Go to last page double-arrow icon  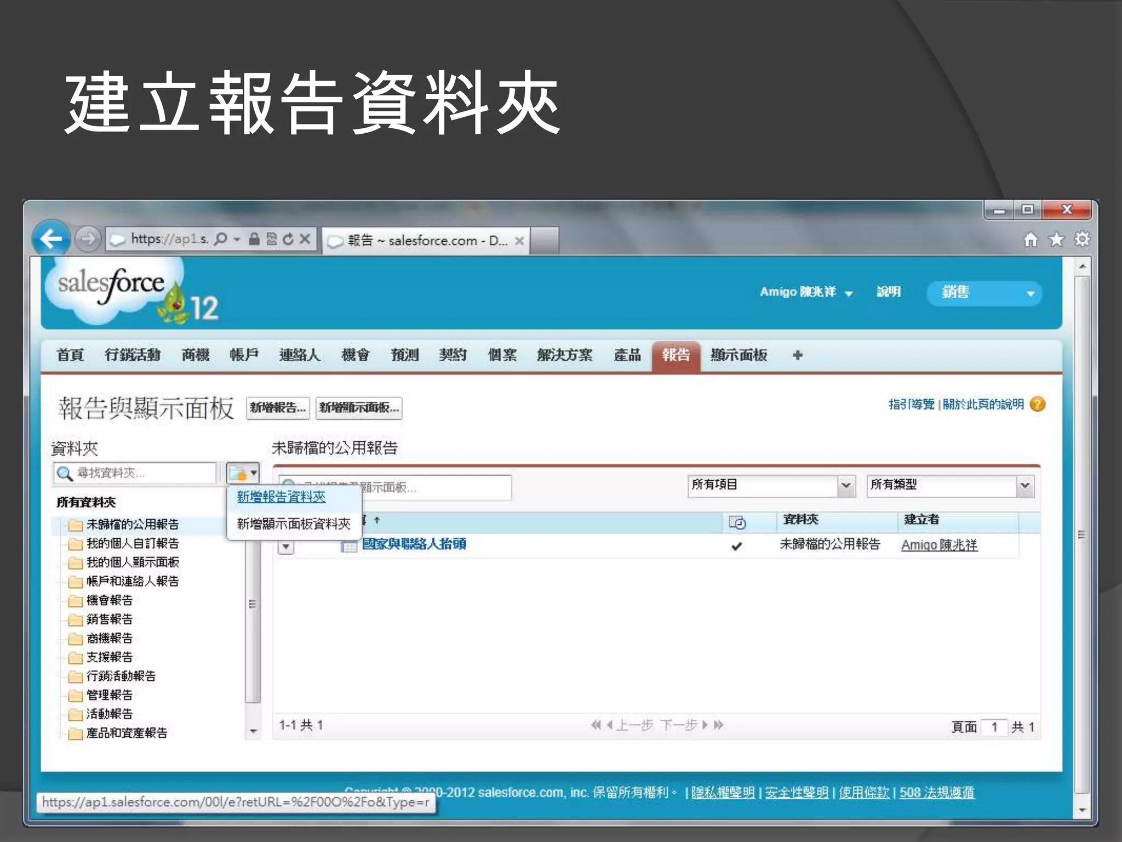(719, 725)
